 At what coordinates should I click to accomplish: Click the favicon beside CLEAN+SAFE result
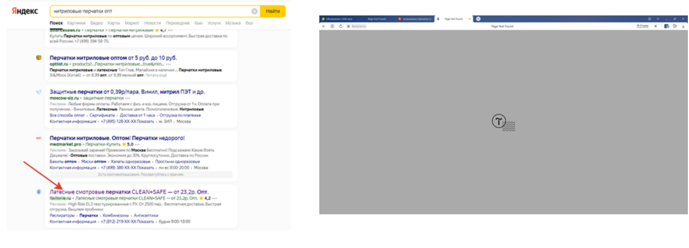tap(38, 191)
